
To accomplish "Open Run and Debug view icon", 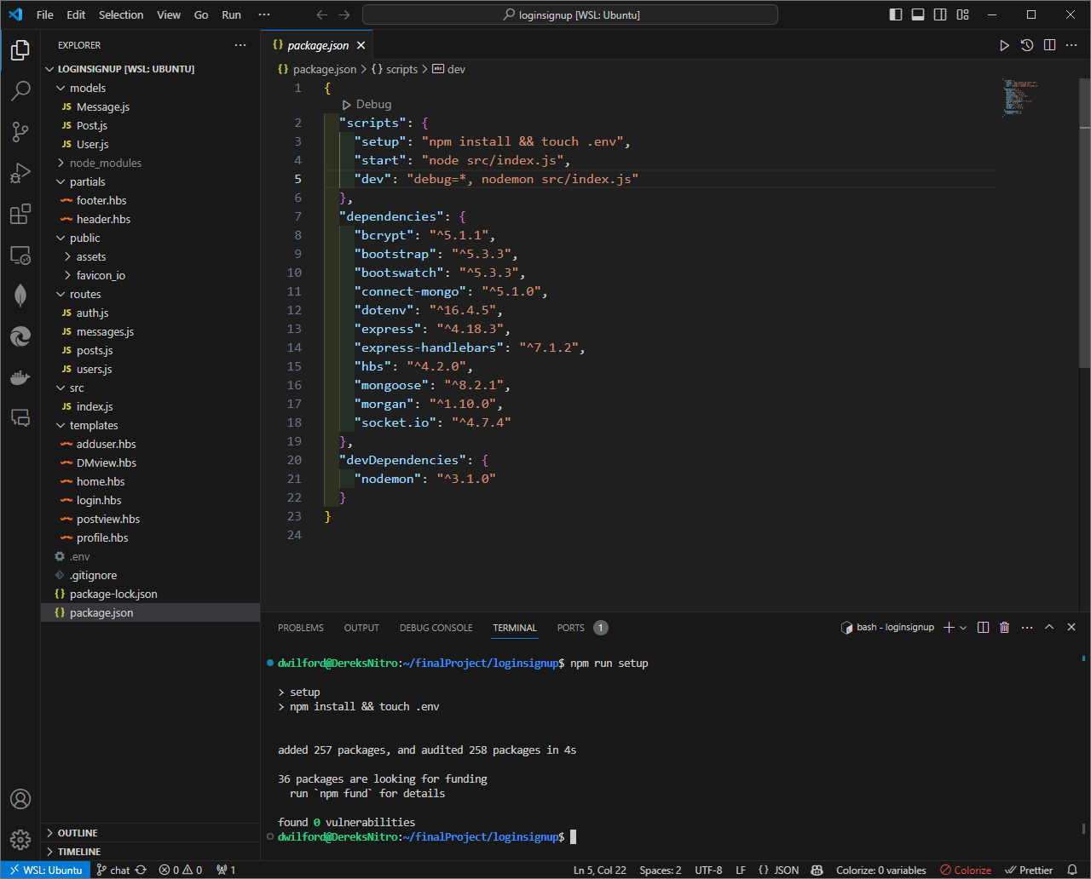I will (x=20, y=173).
